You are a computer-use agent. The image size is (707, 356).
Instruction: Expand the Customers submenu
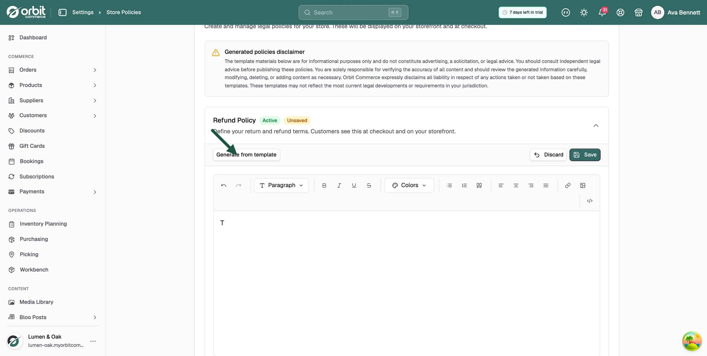[x=95, y=116]
